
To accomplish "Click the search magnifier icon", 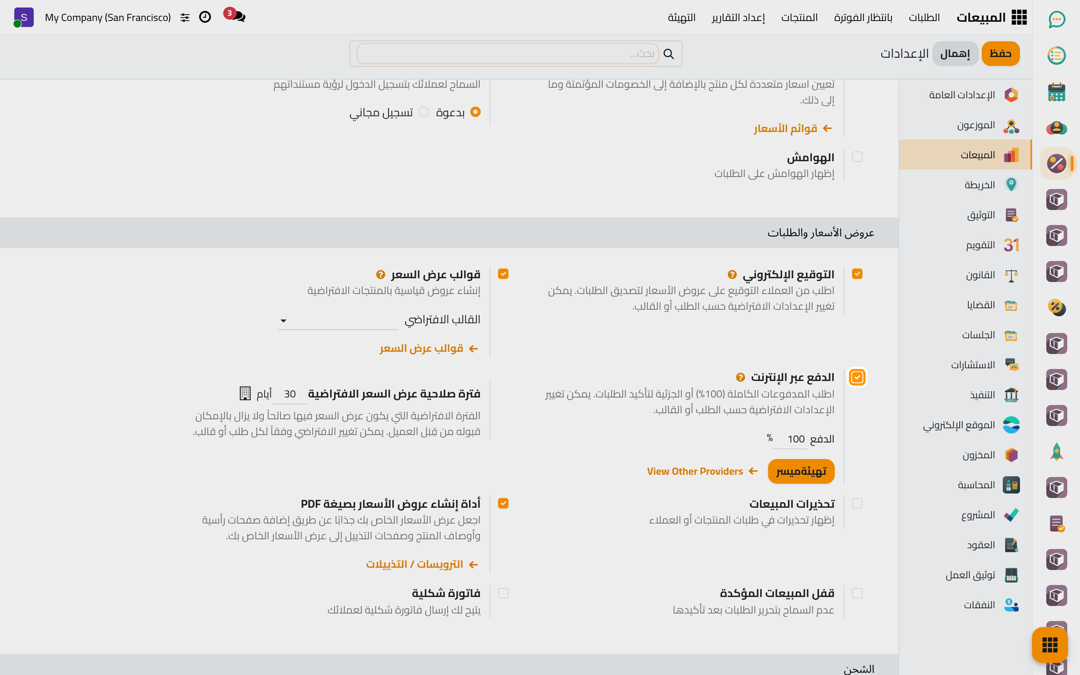I will tap(669, 53).
